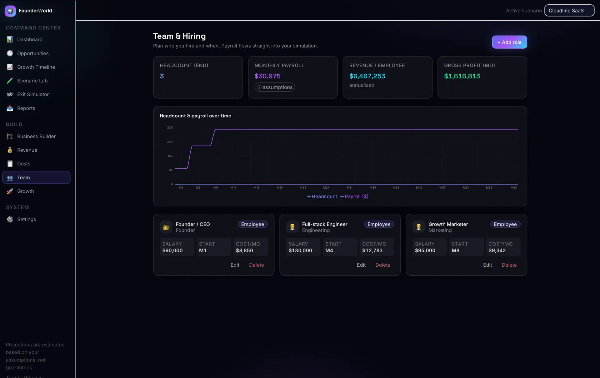The image size is (600, 378).
Task: Toggle Payroll ($) series in chart legend
Action: 354,196
